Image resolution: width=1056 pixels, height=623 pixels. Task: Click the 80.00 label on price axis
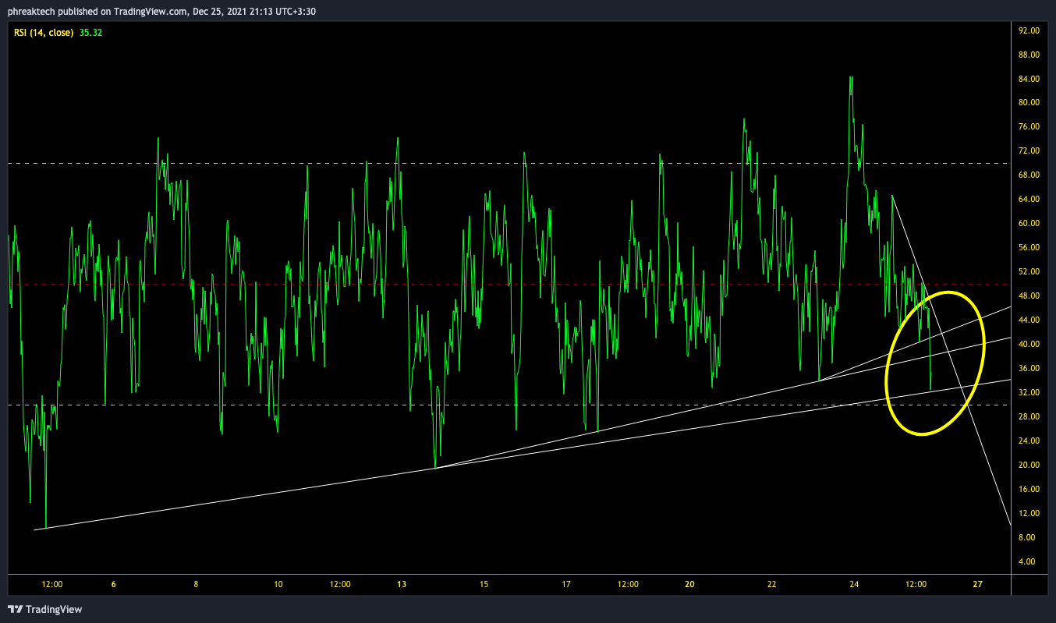(1029, 102)
